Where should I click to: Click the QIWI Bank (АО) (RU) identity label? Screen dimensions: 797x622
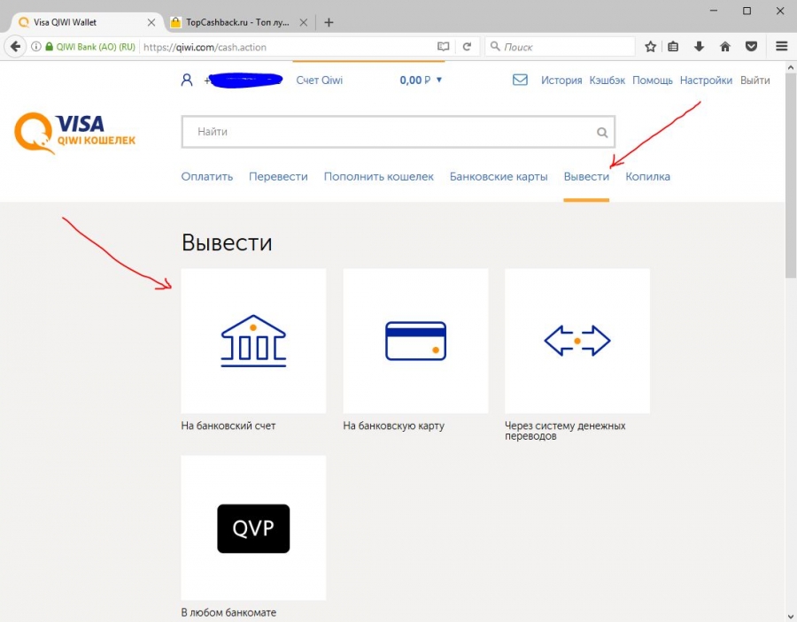(x=96, y=47)
